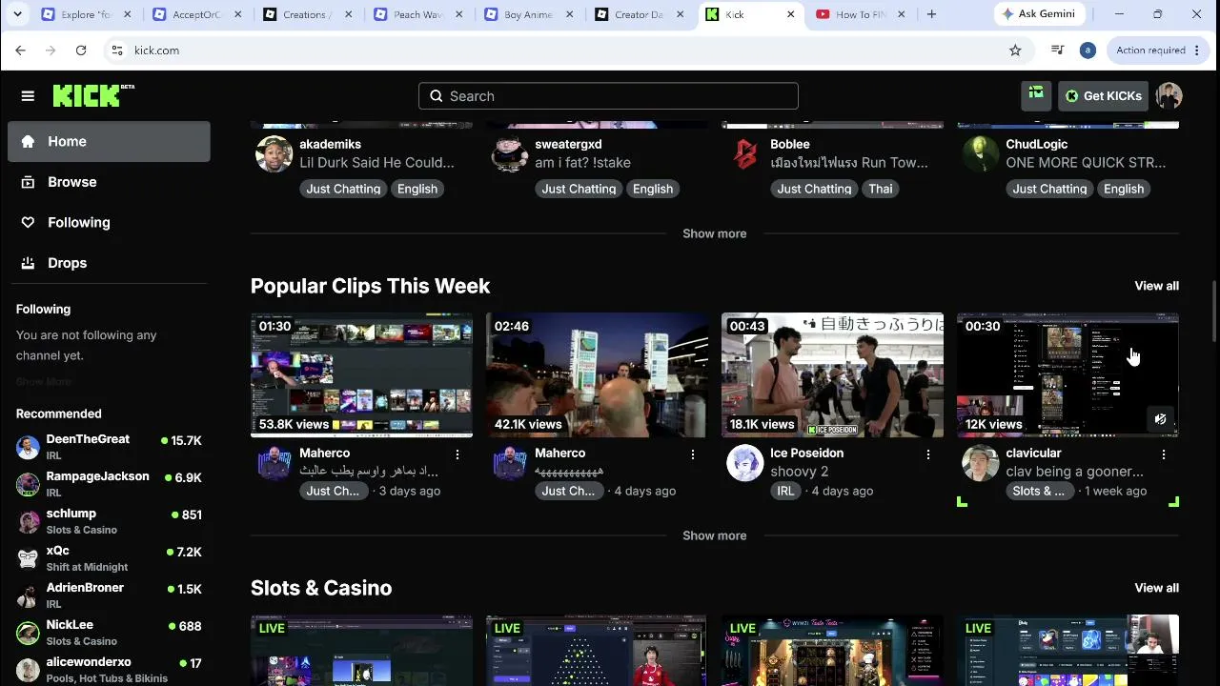Open the hamburger sidebar menu
Viewport: 1220px width, 686px height.
28,95
